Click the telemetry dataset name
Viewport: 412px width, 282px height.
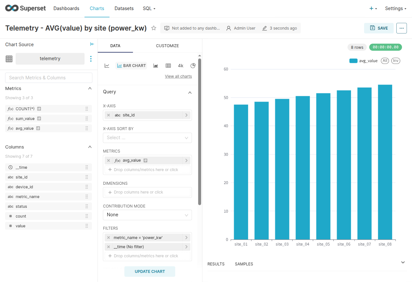[x=50, y=59]
